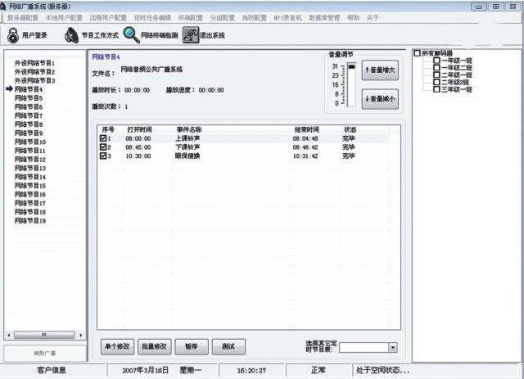This screenshot has width=524, height=379.
Task: Click the app icon in the title bar
Action: [x=3, y=7]
